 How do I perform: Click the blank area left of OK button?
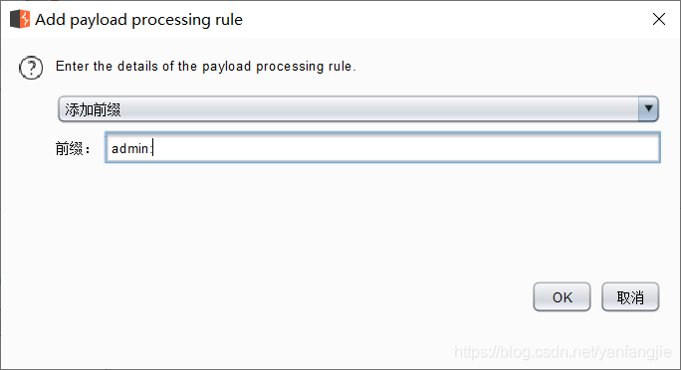click(x=304, y=297)
